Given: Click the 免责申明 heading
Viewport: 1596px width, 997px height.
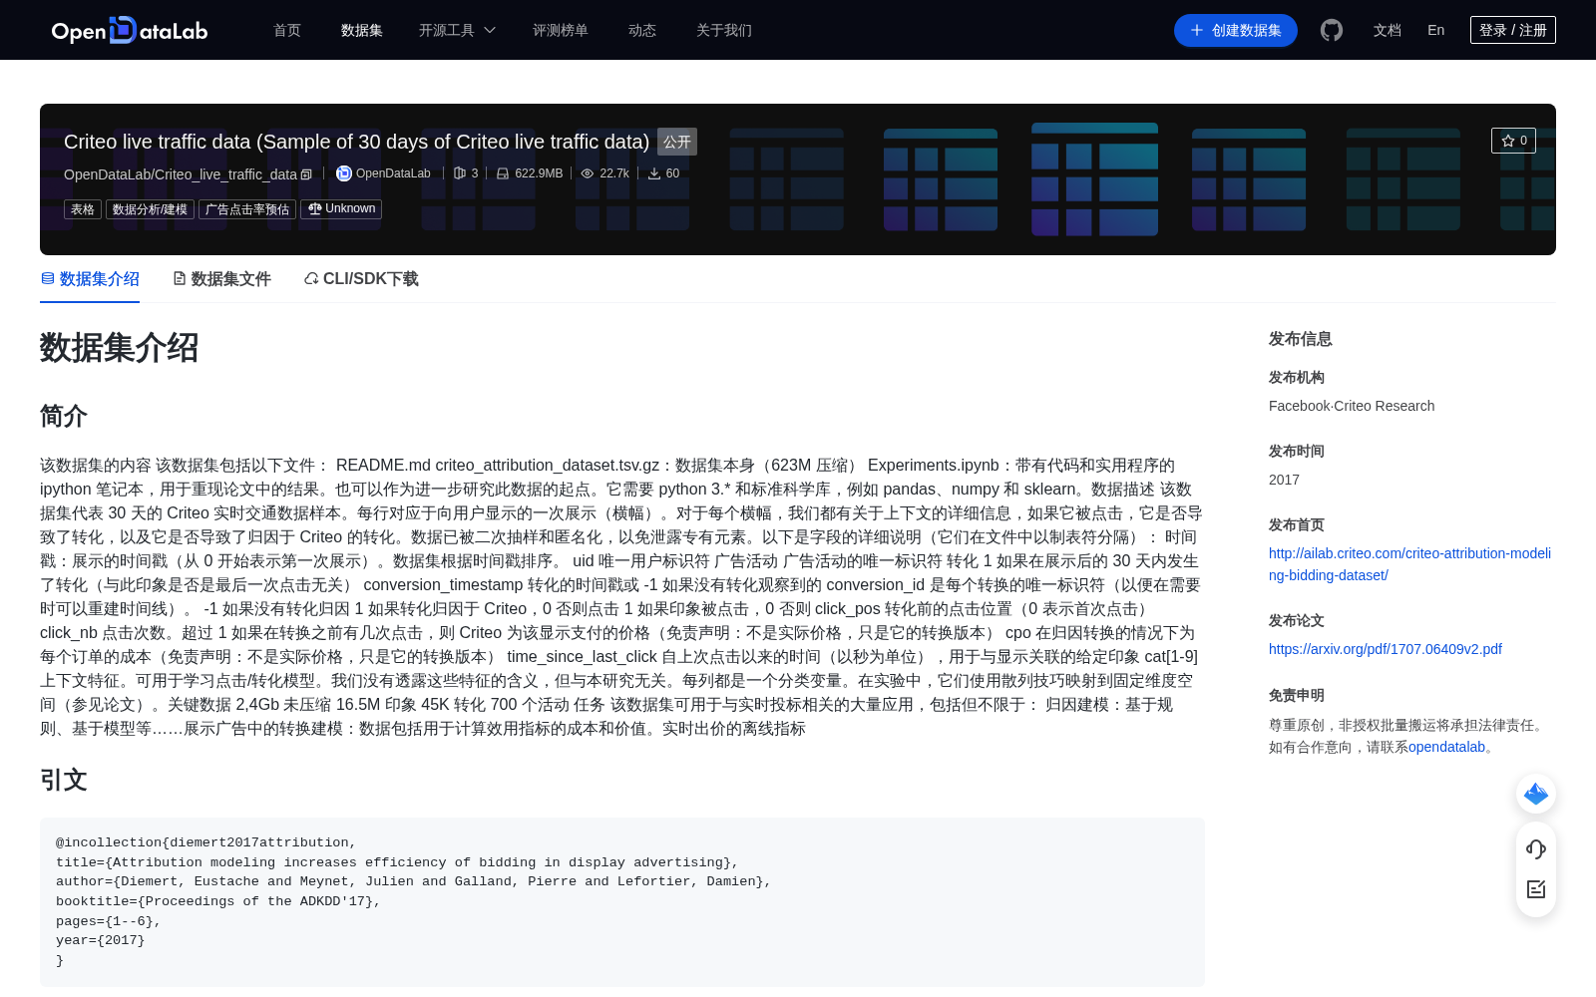Looking at the screenshot, I should [x=1297, y=695].
